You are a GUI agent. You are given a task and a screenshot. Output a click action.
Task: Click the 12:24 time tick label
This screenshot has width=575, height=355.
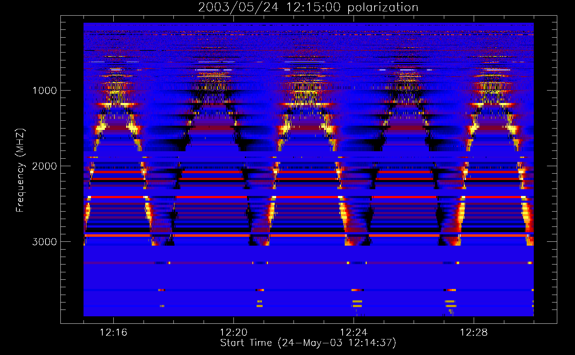click(354, 332)
